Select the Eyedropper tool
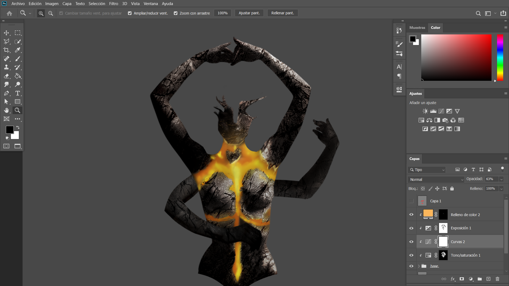 (x=17, y=50)
